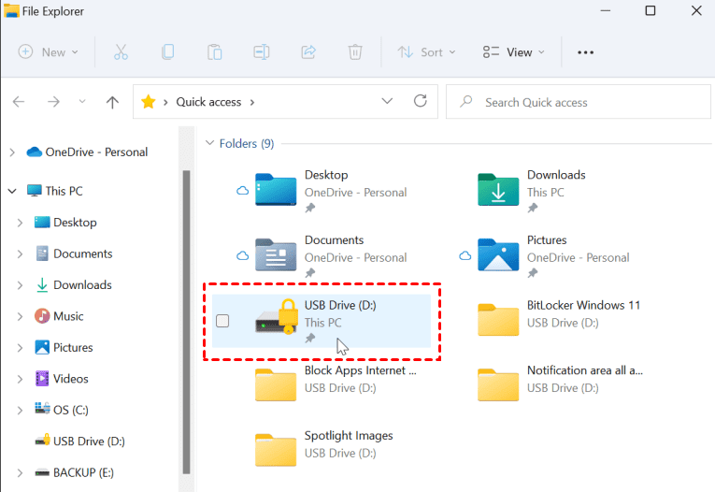Viewport: 715px width, 492px height.
Task: Select BACKUP (E:) in the navigation pane
Action: [x=83, y=472]
